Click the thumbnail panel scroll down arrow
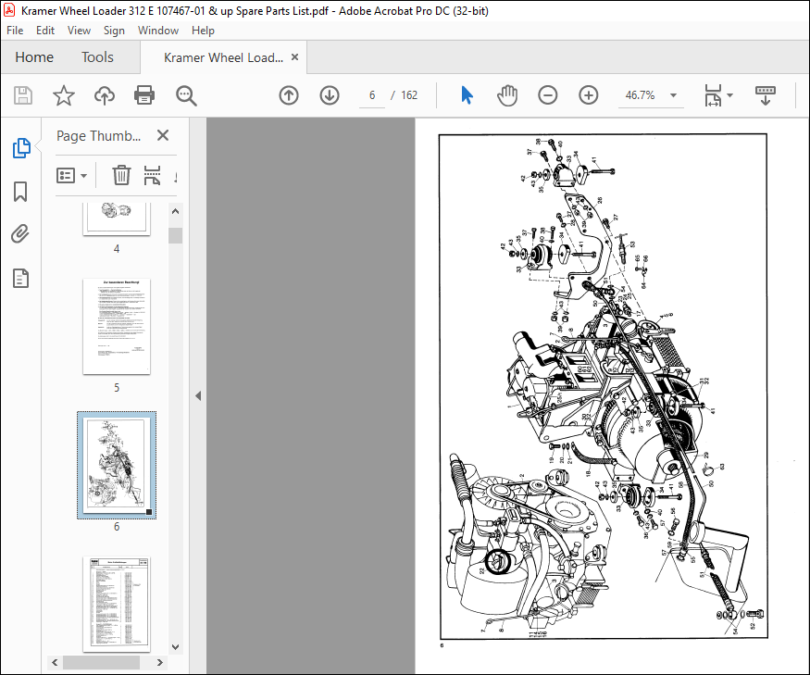This screenshot has height=675, width=810. (x=176, y=647)
